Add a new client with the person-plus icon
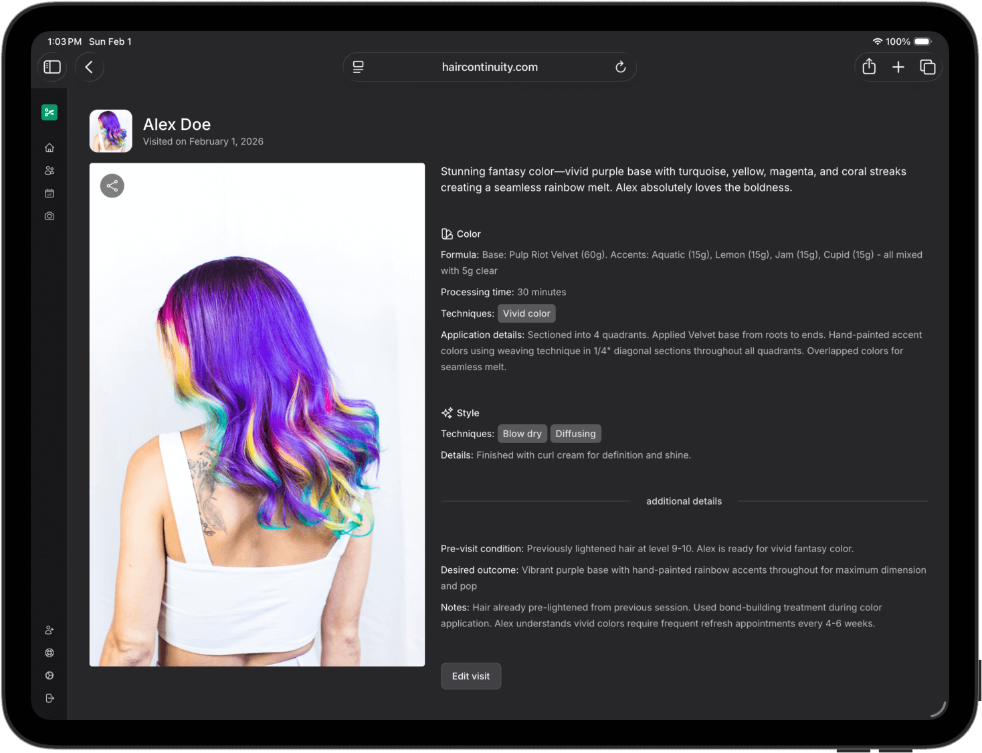The width and height of the screenshot is (982, 753). 50,630
